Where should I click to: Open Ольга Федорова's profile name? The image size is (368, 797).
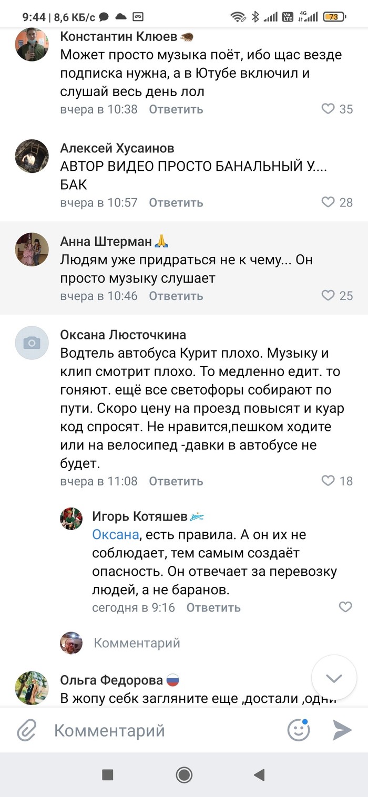[x=111, y=680]
